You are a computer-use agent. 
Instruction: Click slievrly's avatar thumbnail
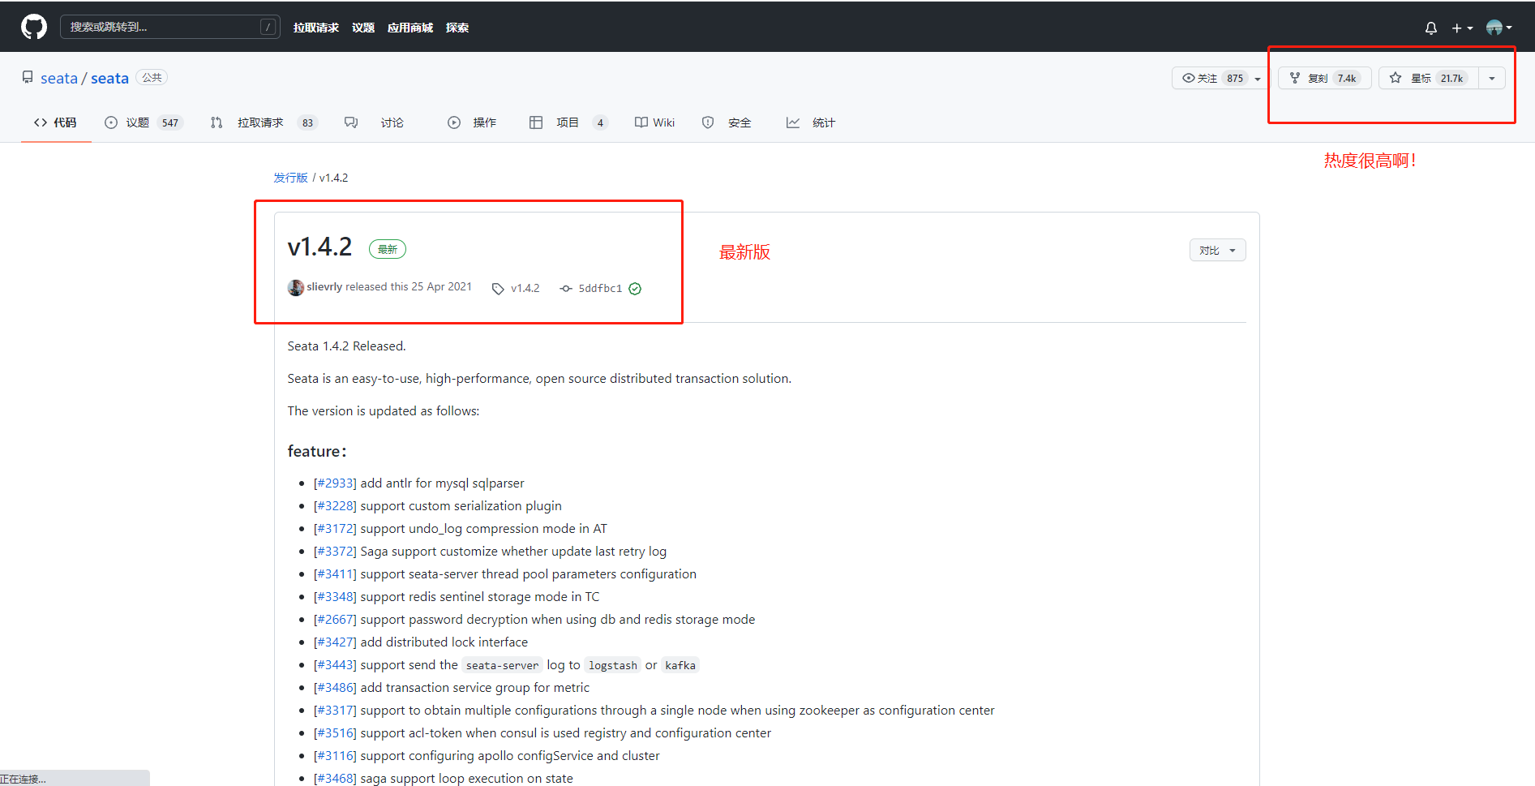tap(296, 287)
